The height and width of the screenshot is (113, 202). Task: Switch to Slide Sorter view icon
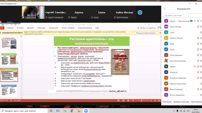pos(123,100)
